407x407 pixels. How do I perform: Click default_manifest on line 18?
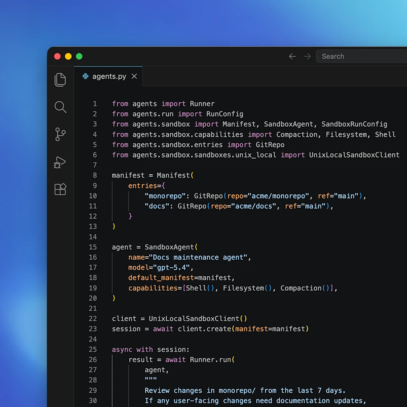(x=161, y=278)
